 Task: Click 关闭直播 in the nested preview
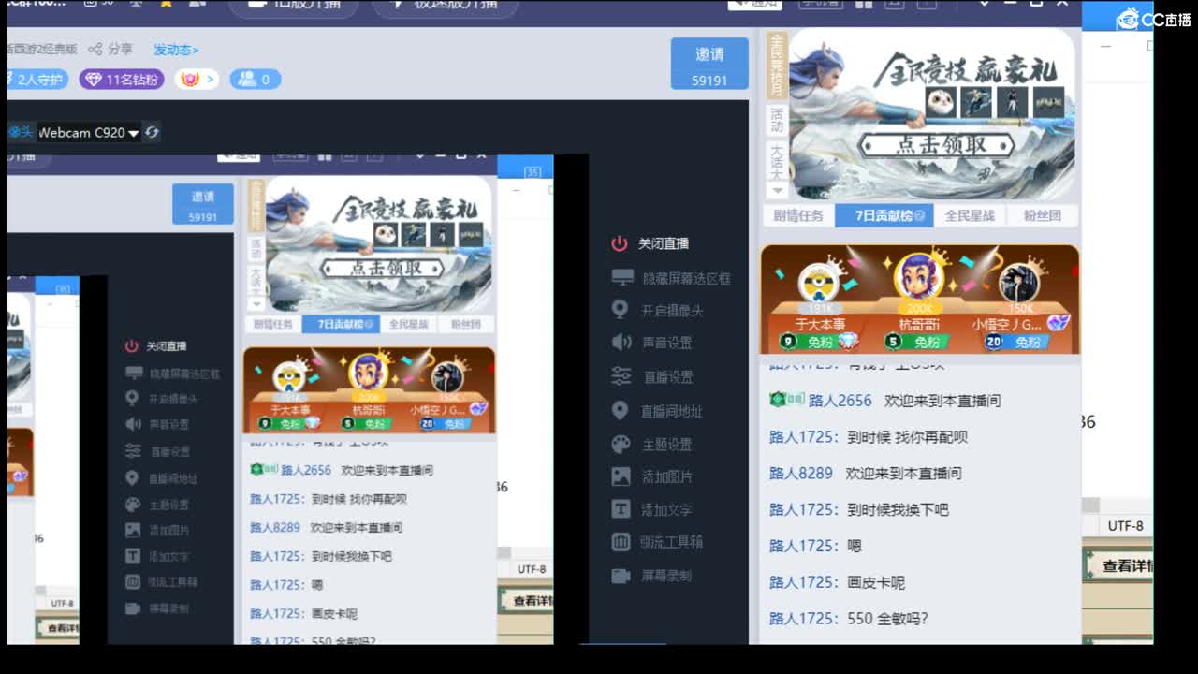tap(167, 346)
